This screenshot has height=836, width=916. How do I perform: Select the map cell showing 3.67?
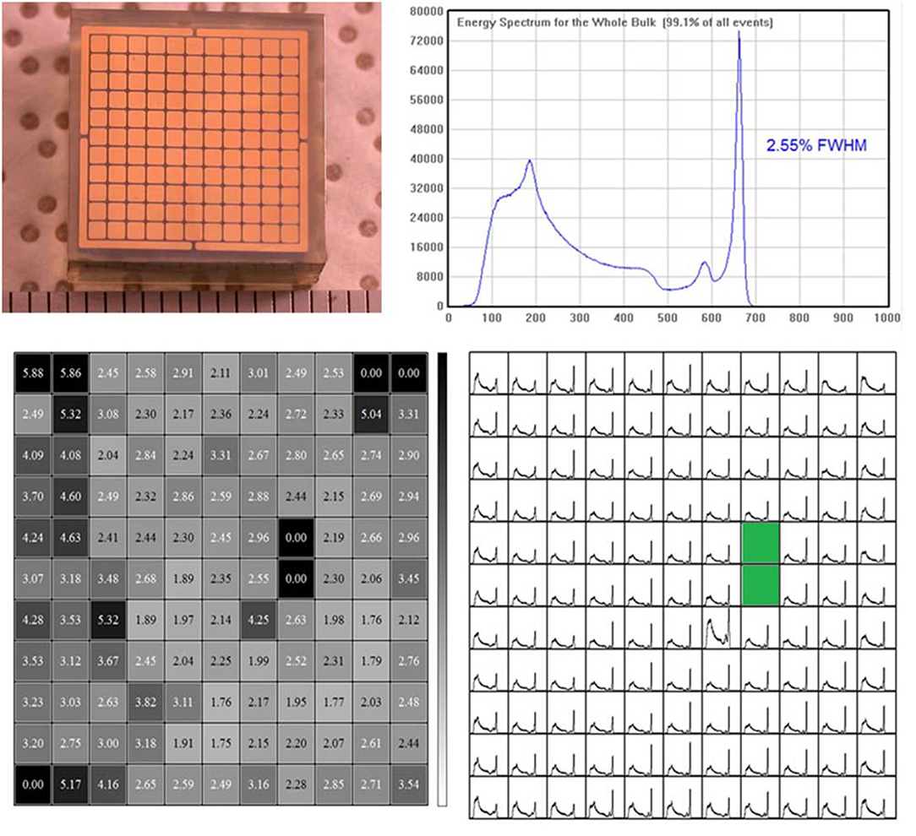108,661
